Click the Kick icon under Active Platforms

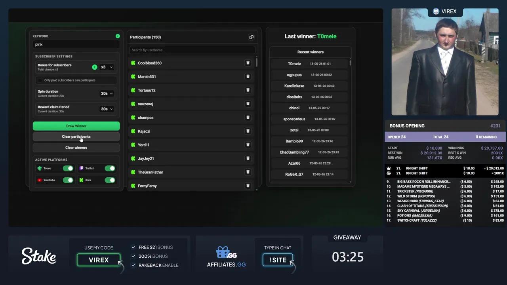pos(82,180)
